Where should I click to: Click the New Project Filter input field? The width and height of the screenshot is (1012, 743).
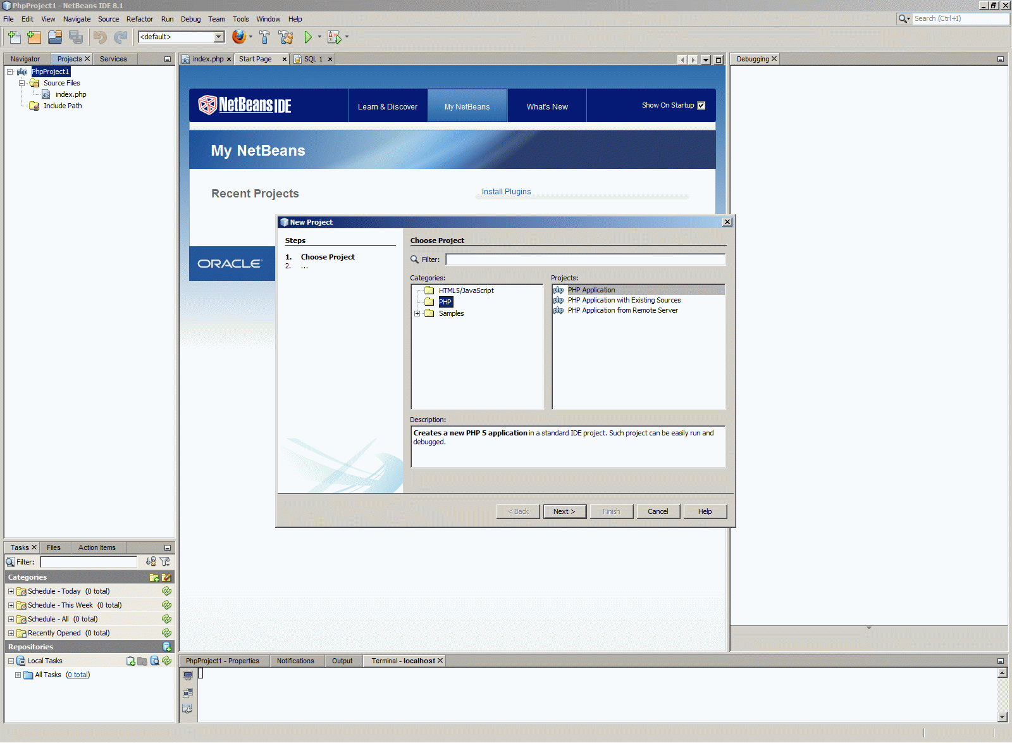click(x=585, y=259)
